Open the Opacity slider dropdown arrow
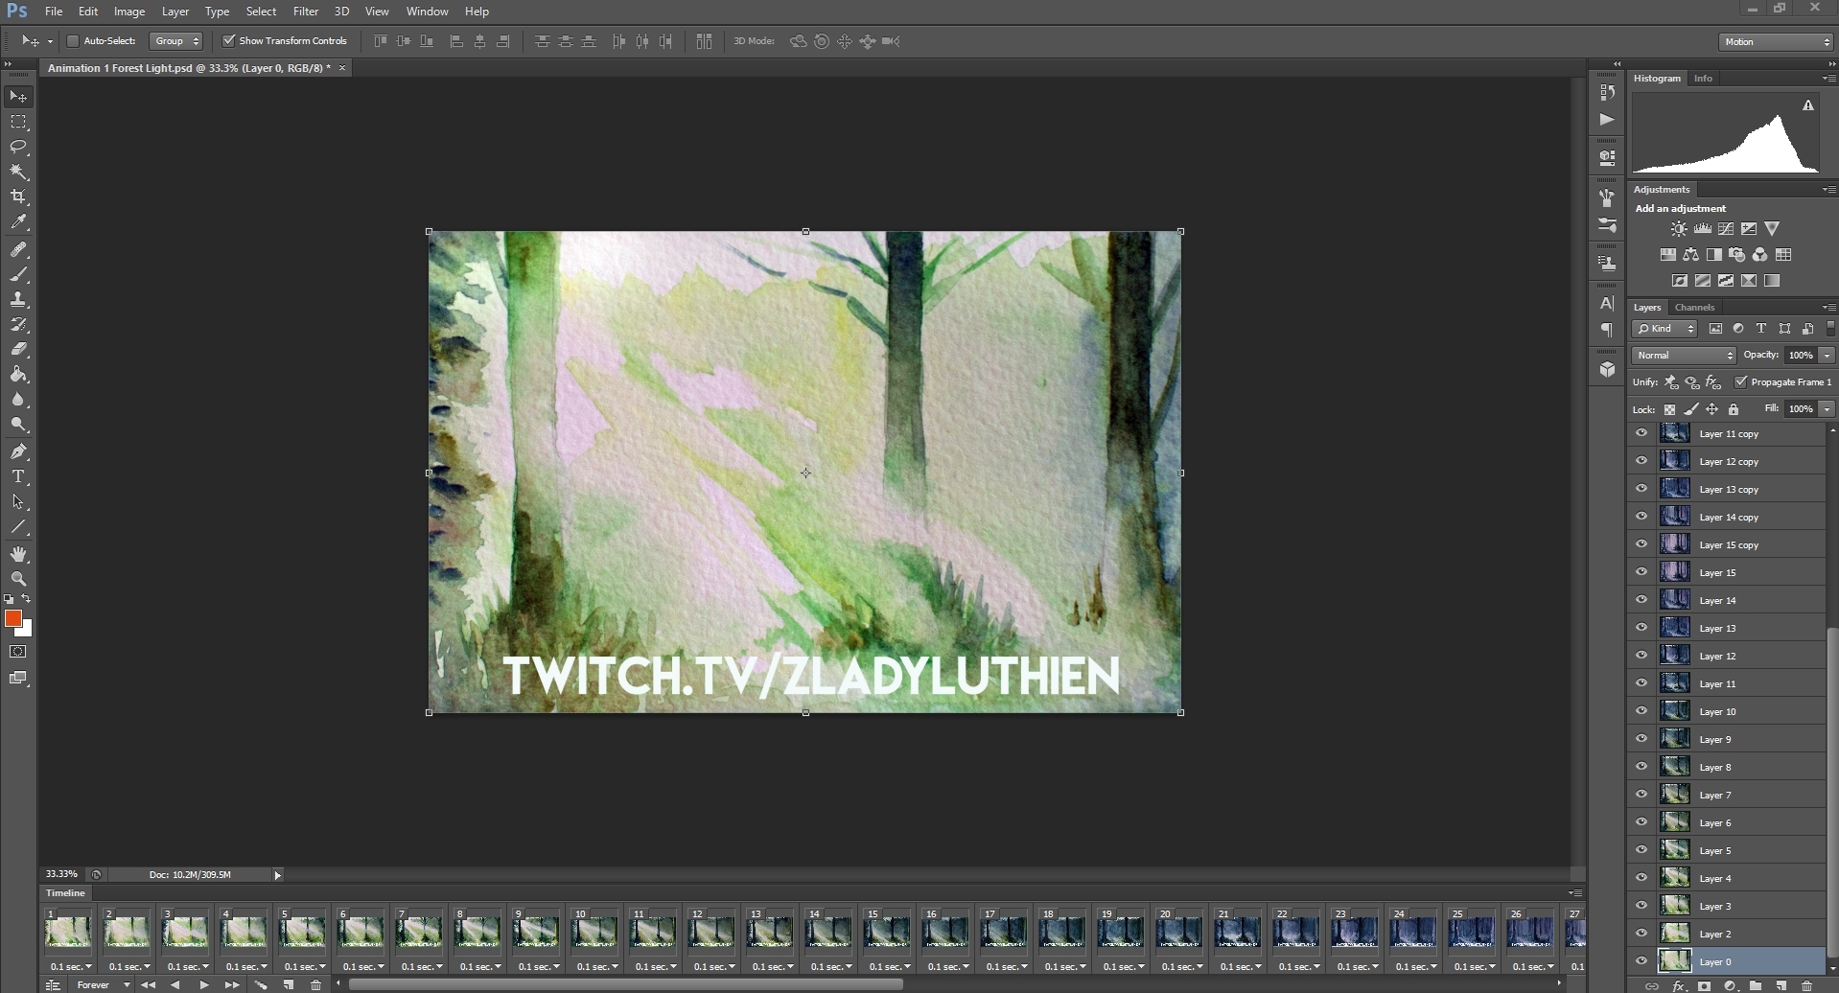The image size is (1839, 993). coord(1827,356)
